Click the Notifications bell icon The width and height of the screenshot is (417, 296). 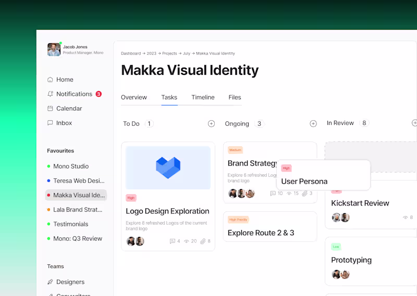click(50, 94)
